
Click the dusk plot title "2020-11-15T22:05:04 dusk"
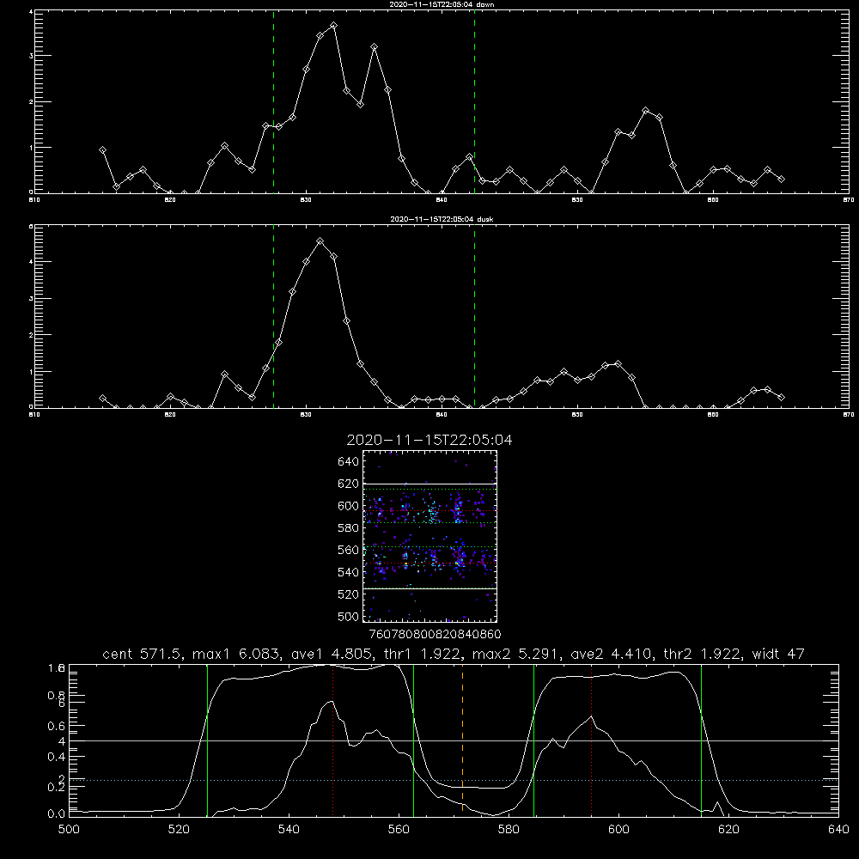[442, 219]
